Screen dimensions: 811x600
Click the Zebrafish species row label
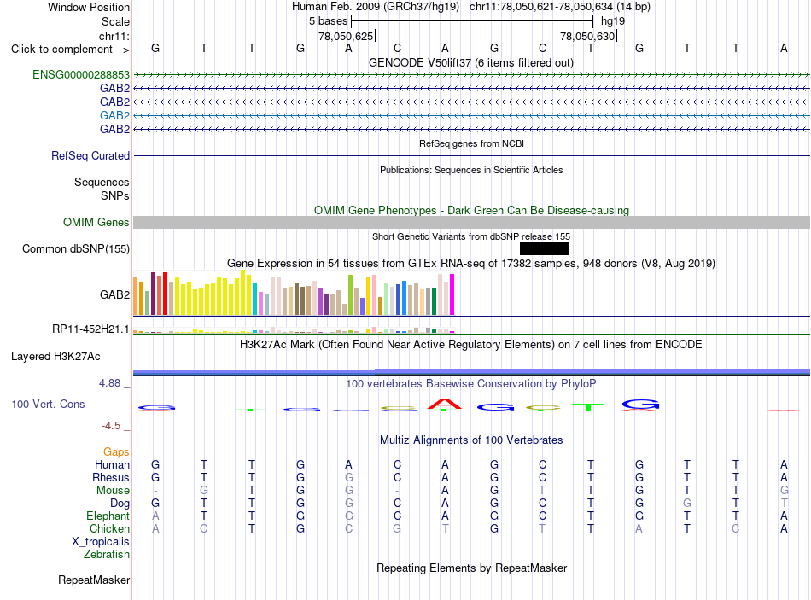pos(107,555)
